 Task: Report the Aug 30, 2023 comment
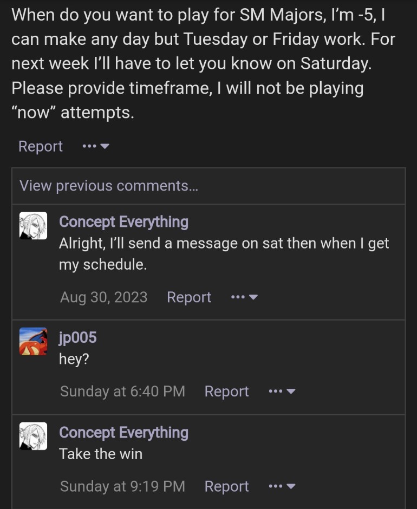point(189,297)
